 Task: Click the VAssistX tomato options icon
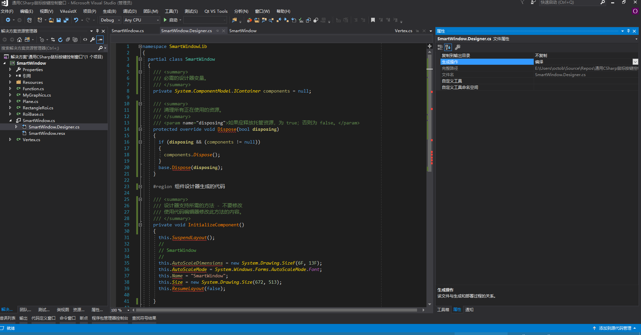[x=249, y=20]
